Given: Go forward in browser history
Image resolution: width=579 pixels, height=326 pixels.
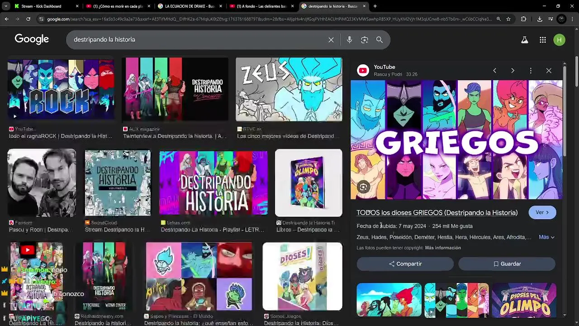Looking at the screenshot, I should point(17,19).
